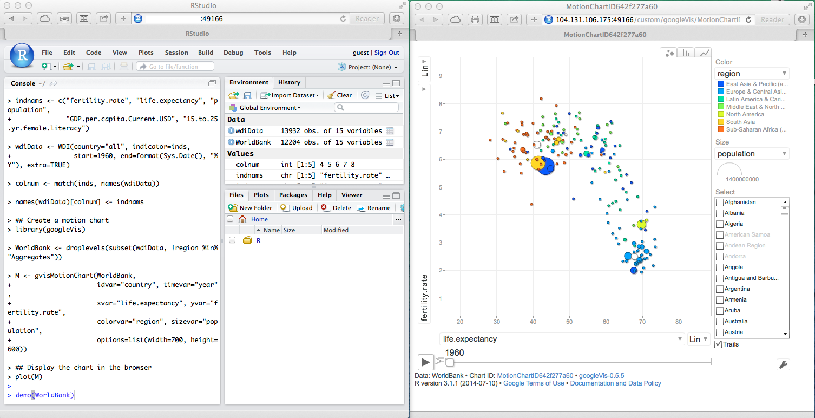
Task: Open the Import Dataset dropdown
Action: point(290,95)
